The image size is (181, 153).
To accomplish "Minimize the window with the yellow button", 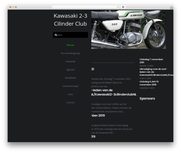I will pyautogui.click(x=13, y=7).
